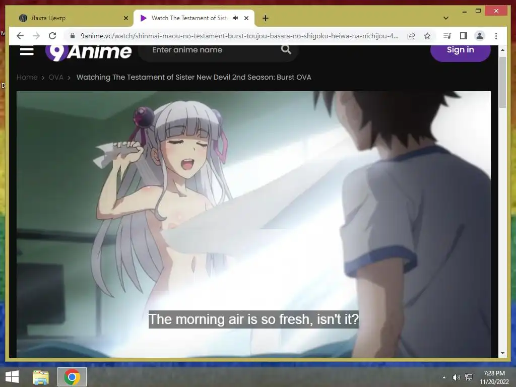
Task: Open the taskbar clock and date
Action: coord(494,377)
